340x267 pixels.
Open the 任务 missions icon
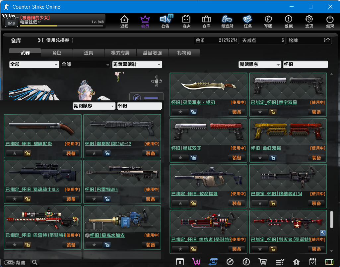[248, 22]
